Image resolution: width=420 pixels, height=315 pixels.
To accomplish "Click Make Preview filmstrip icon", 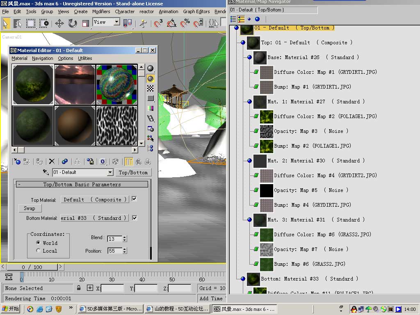I will (150, 118).
